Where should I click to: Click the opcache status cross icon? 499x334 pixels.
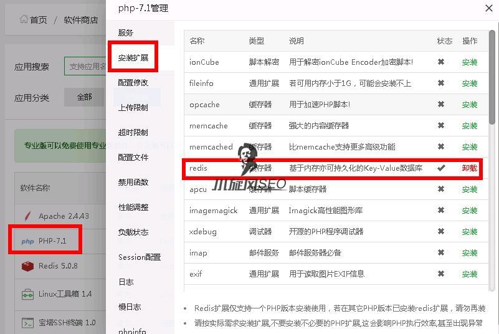tap(441, 104)
